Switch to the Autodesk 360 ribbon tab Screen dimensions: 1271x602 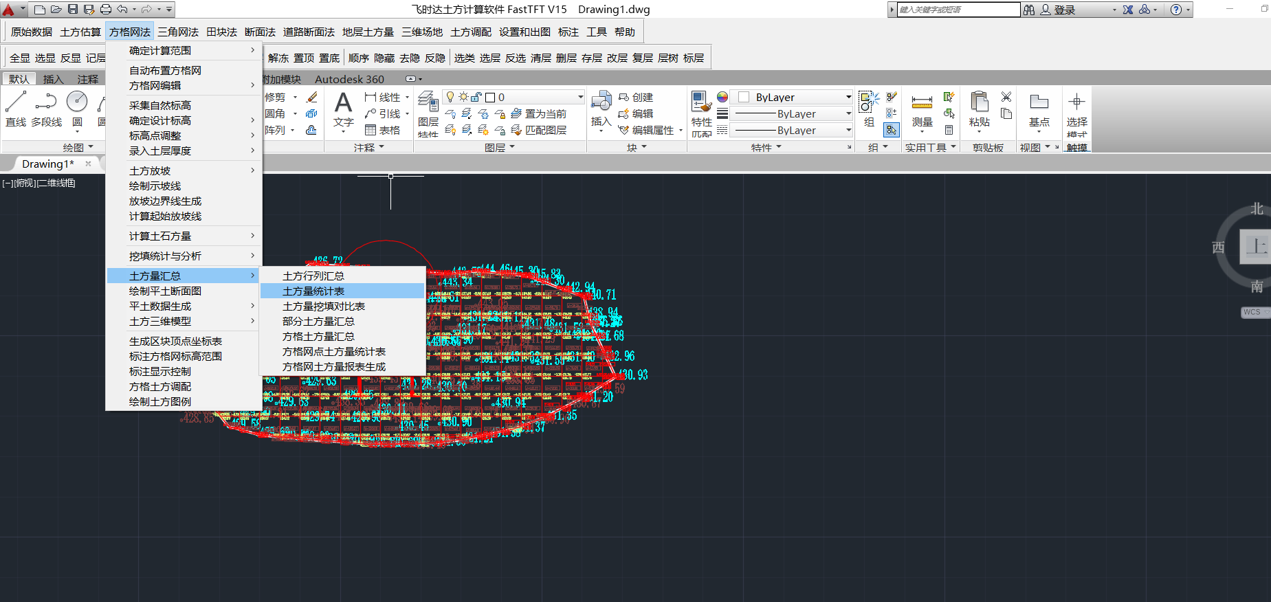(349, 79)
